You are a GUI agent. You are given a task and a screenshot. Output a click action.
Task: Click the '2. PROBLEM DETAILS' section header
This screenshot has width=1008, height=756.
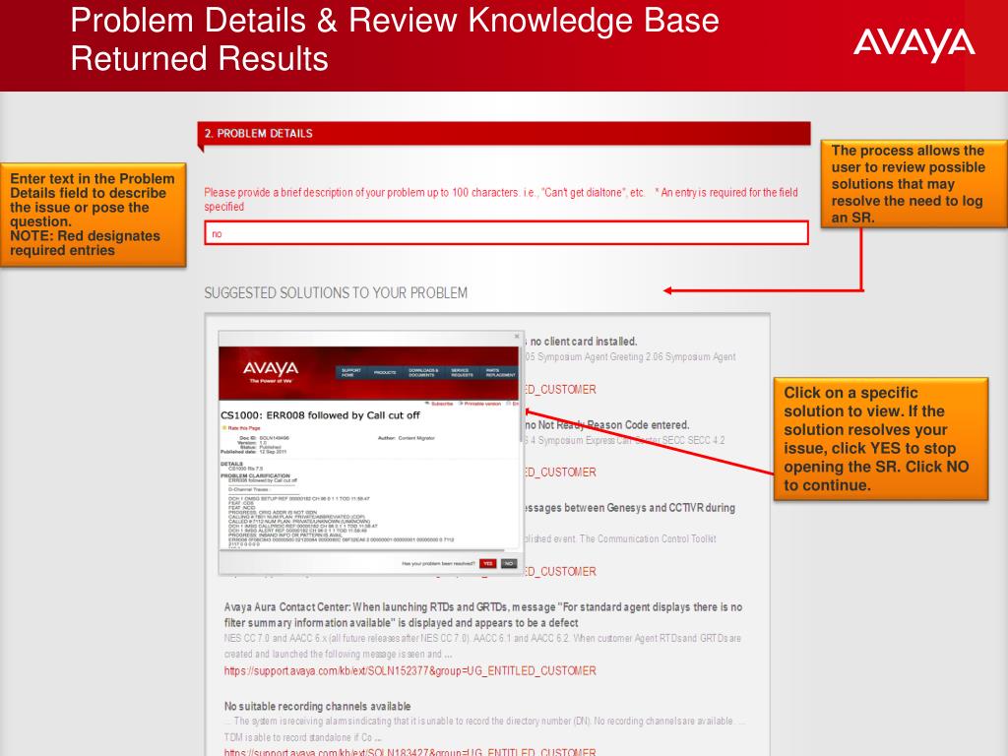click(x=504, y=133)
